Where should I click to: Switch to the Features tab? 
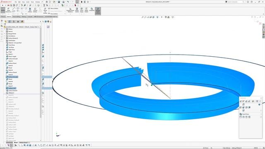click(x=3, y=17)
